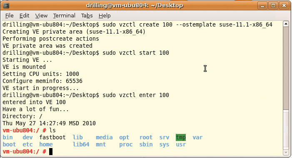The image size is (292, 158).
Task: Click the scrollbar down arrow
Action: coord(286,153)
